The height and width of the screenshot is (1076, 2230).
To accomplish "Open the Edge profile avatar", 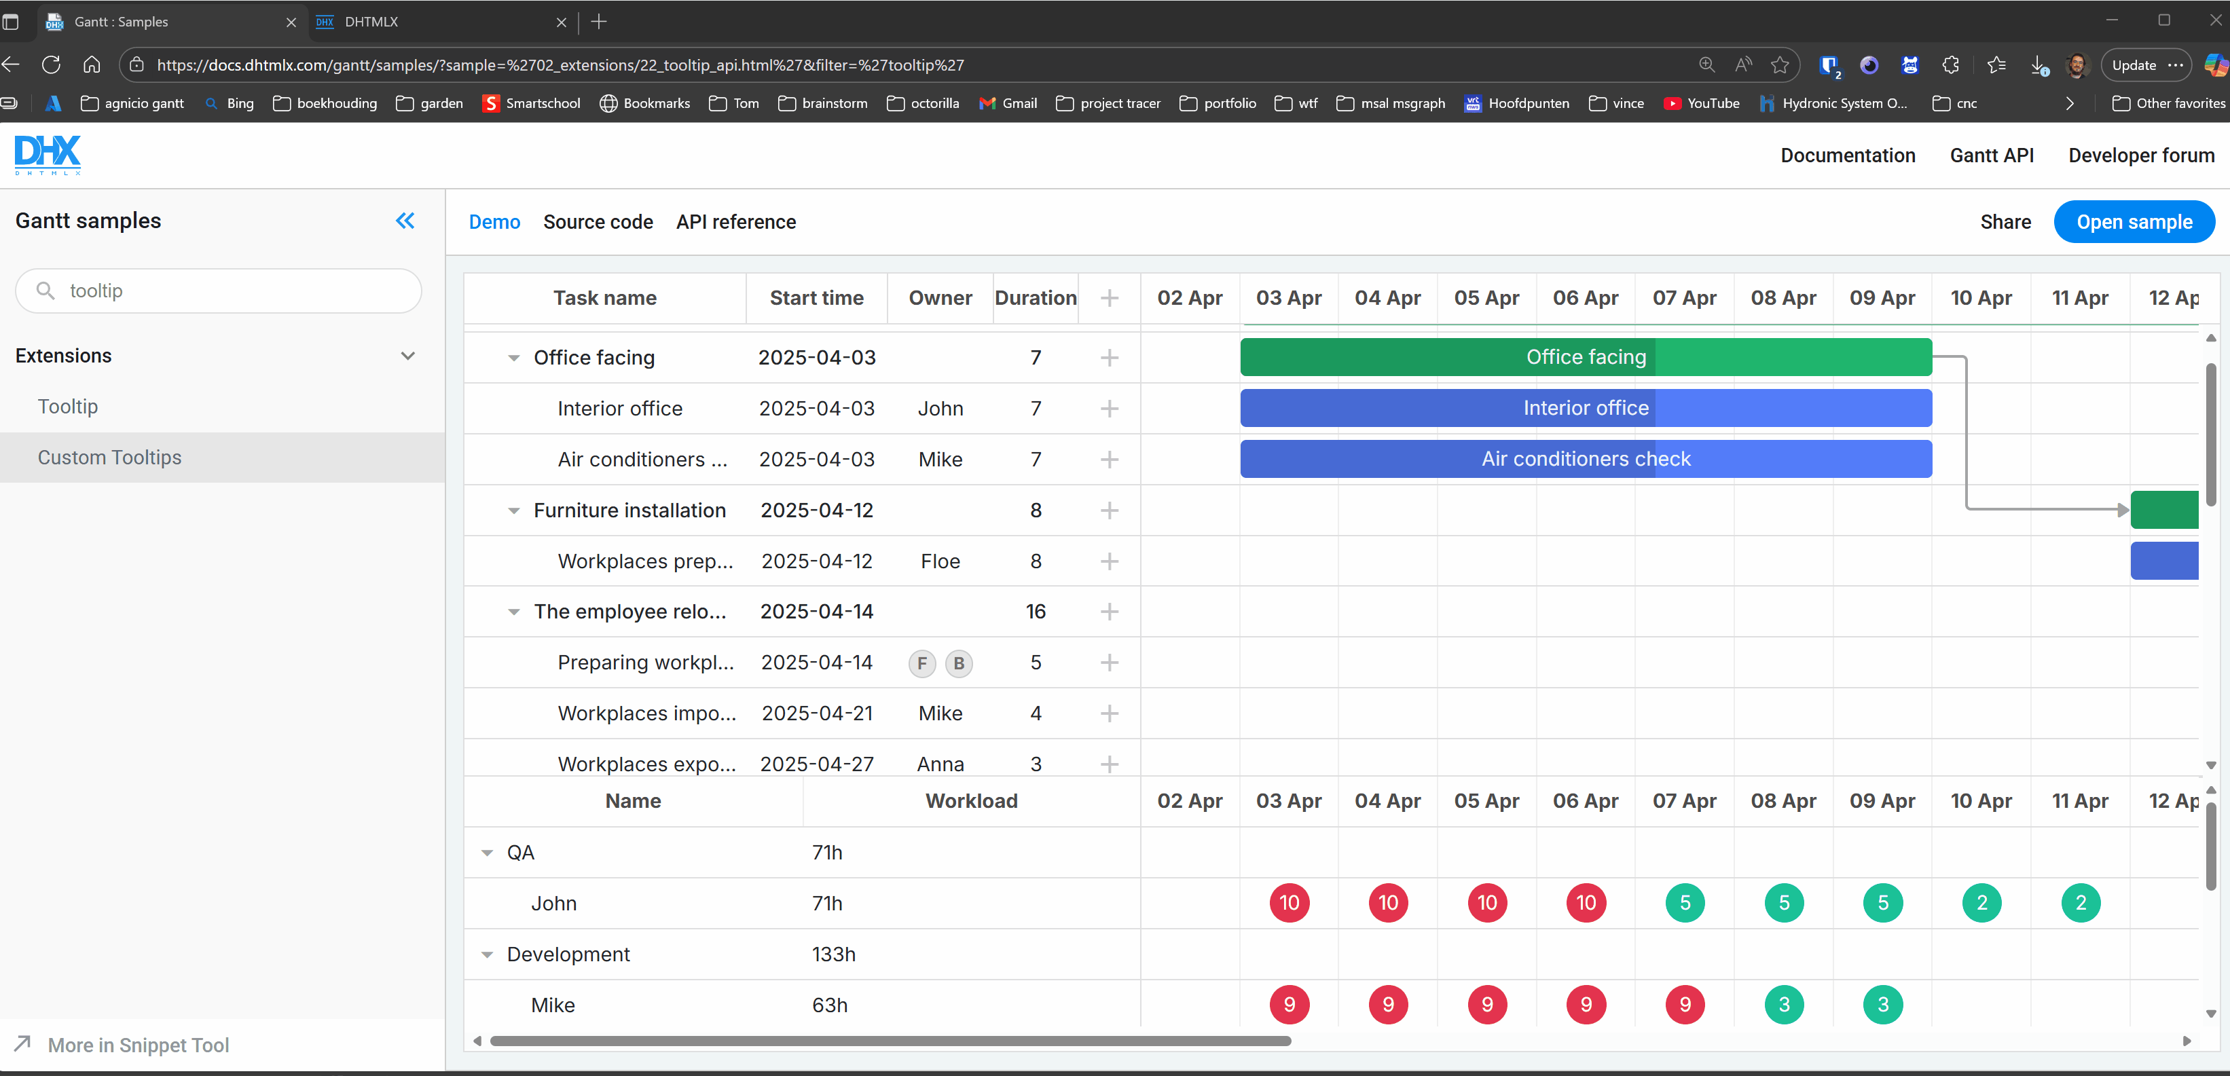I will 2078,65.
